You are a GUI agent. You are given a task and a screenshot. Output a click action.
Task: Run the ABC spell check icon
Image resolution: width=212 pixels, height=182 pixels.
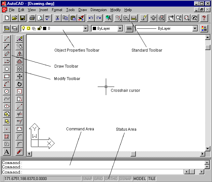[x=48, y=18]
